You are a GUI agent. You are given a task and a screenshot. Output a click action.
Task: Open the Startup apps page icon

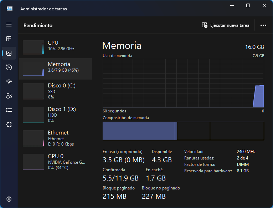9,81
